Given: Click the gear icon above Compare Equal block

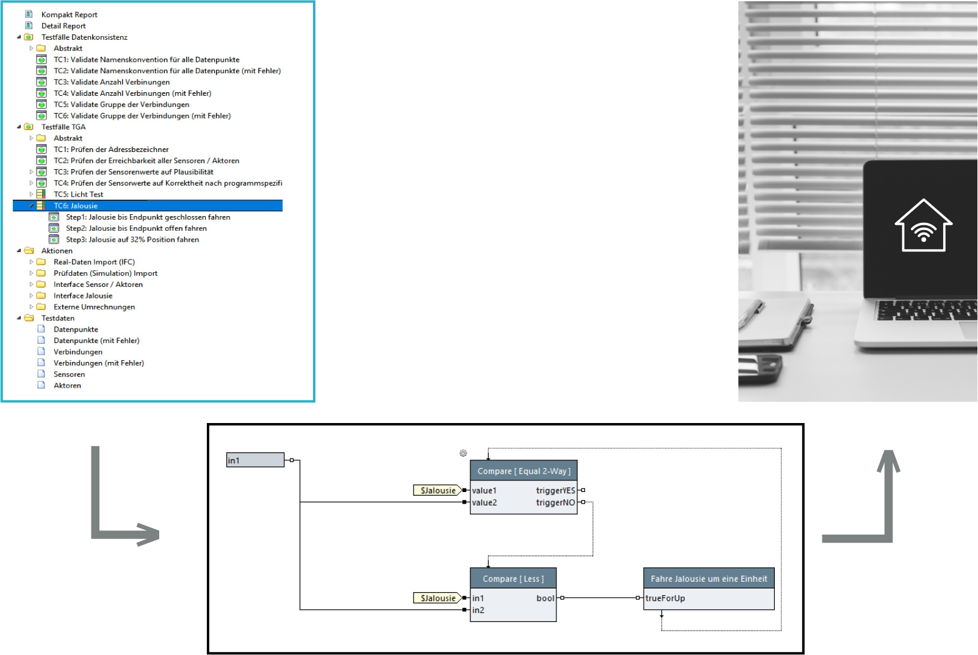Looking at the screenshot, I should (463, 453).
